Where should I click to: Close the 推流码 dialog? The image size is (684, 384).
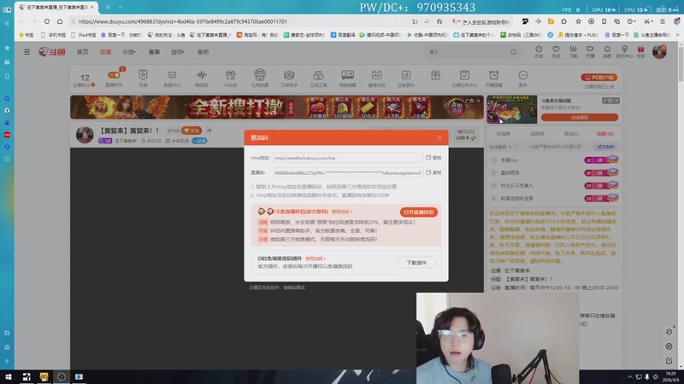click(439, 137)
